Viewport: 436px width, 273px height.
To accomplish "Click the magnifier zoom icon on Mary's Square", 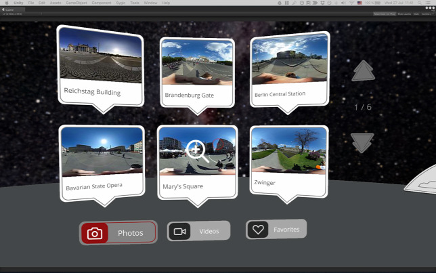I will (197, 150).
